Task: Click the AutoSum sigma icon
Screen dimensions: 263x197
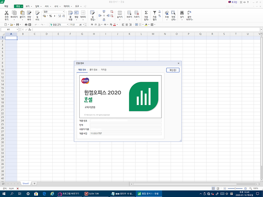Action: (x=146, y=13)
